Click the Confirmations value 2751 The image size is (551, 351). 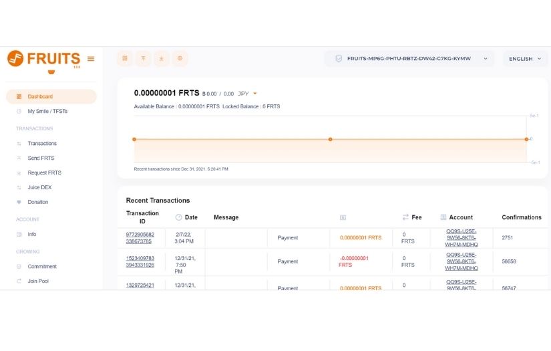[508, 238]
